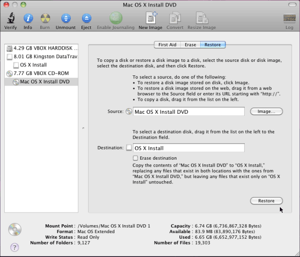Open the Log icon in toolbar
The height and width of the screenshot is (257, 300).
(289, 18)
